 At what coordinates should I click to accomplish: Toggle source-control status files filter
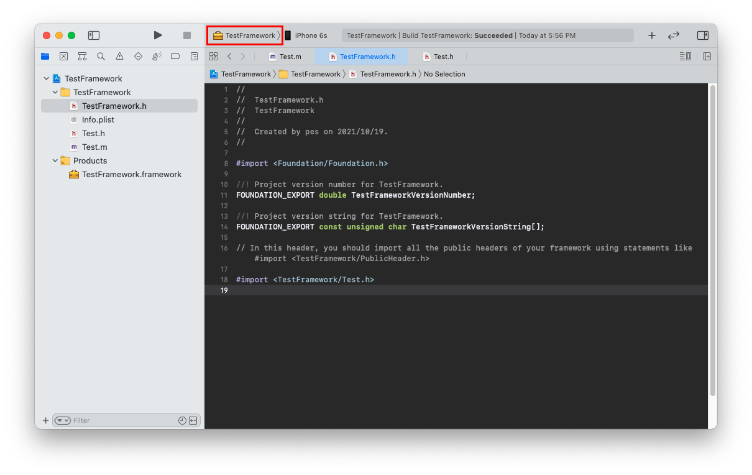(193, 420)
